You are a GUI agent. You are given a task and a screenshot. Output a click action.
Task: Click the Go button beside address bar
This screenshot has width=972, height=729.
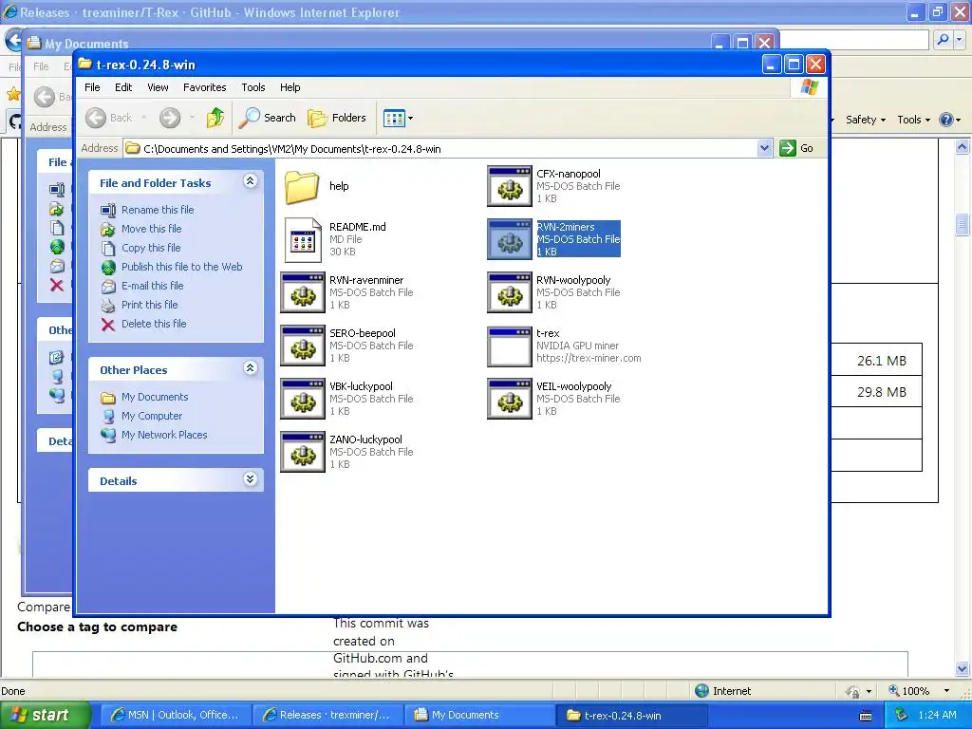(796, 148)
